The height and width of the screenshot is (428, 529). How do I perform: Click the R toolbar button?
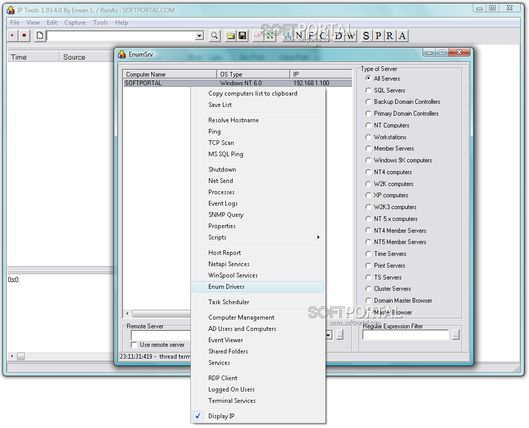390,35
